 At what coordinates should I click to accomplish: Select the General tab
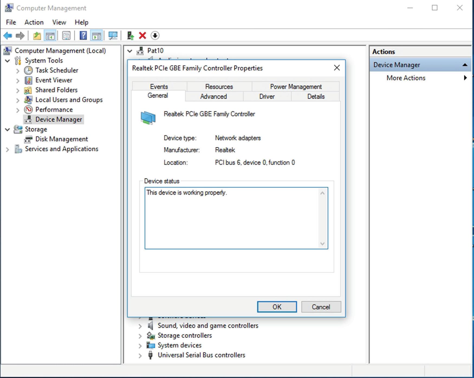point(158,96)
